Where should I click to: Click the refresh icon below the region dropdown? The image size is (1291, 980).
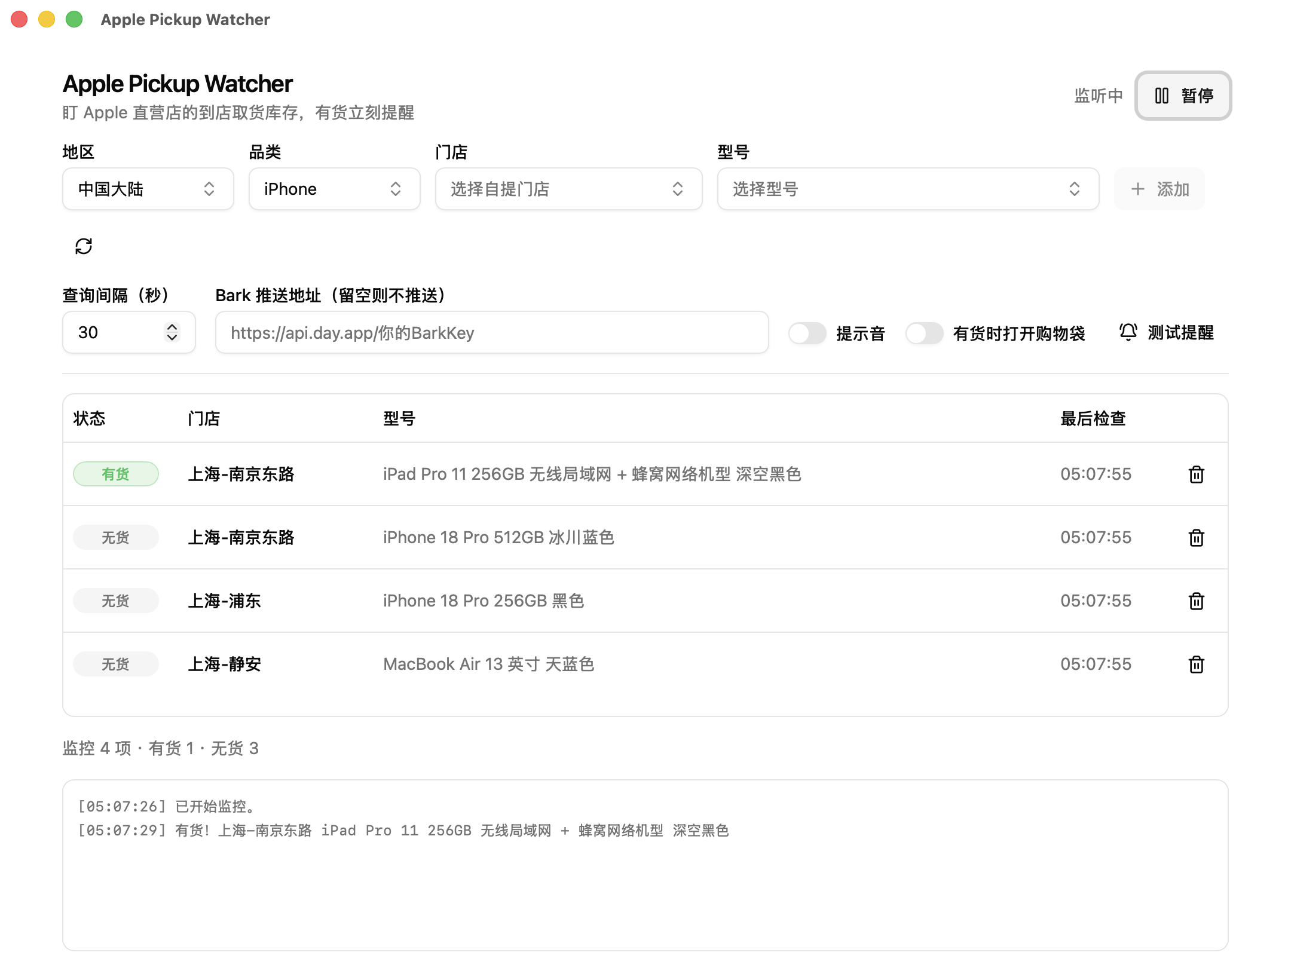click(x=84, y=246)
